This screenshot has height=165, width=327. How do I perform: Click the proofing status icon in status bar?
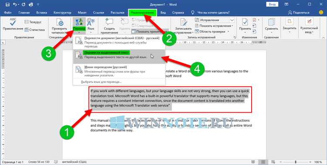pos(56,162)
